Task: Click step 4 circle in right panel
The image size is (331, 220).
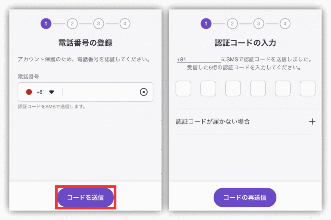Action: (285, 23)
